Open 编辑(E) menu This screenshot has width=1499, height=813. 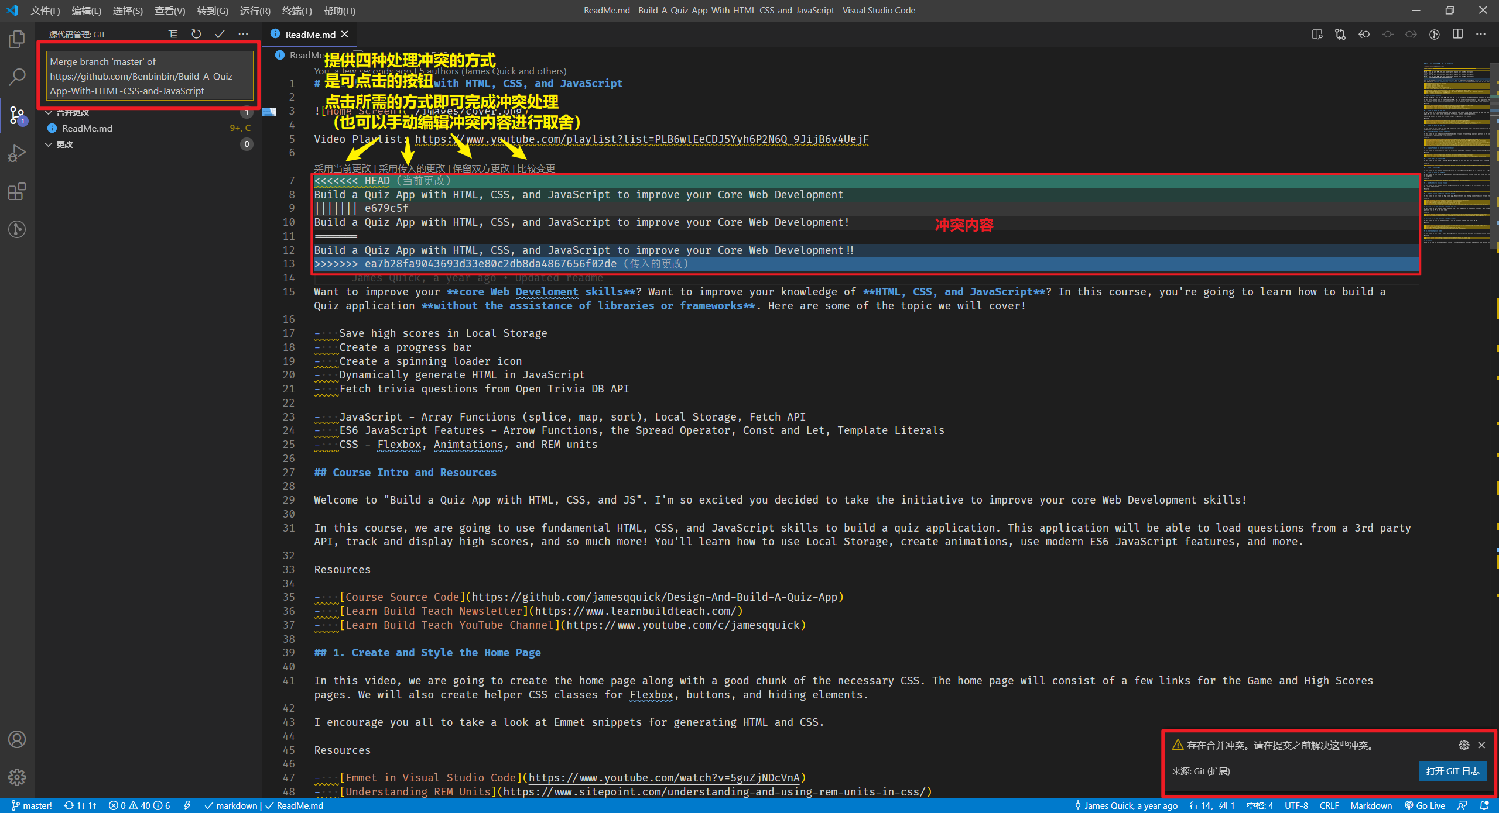(x=87, y=11)
